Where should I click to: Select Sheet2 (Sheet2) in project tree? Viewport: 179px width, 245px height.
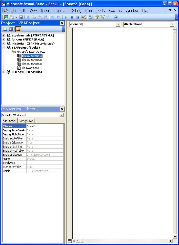[x=32, y=60]
